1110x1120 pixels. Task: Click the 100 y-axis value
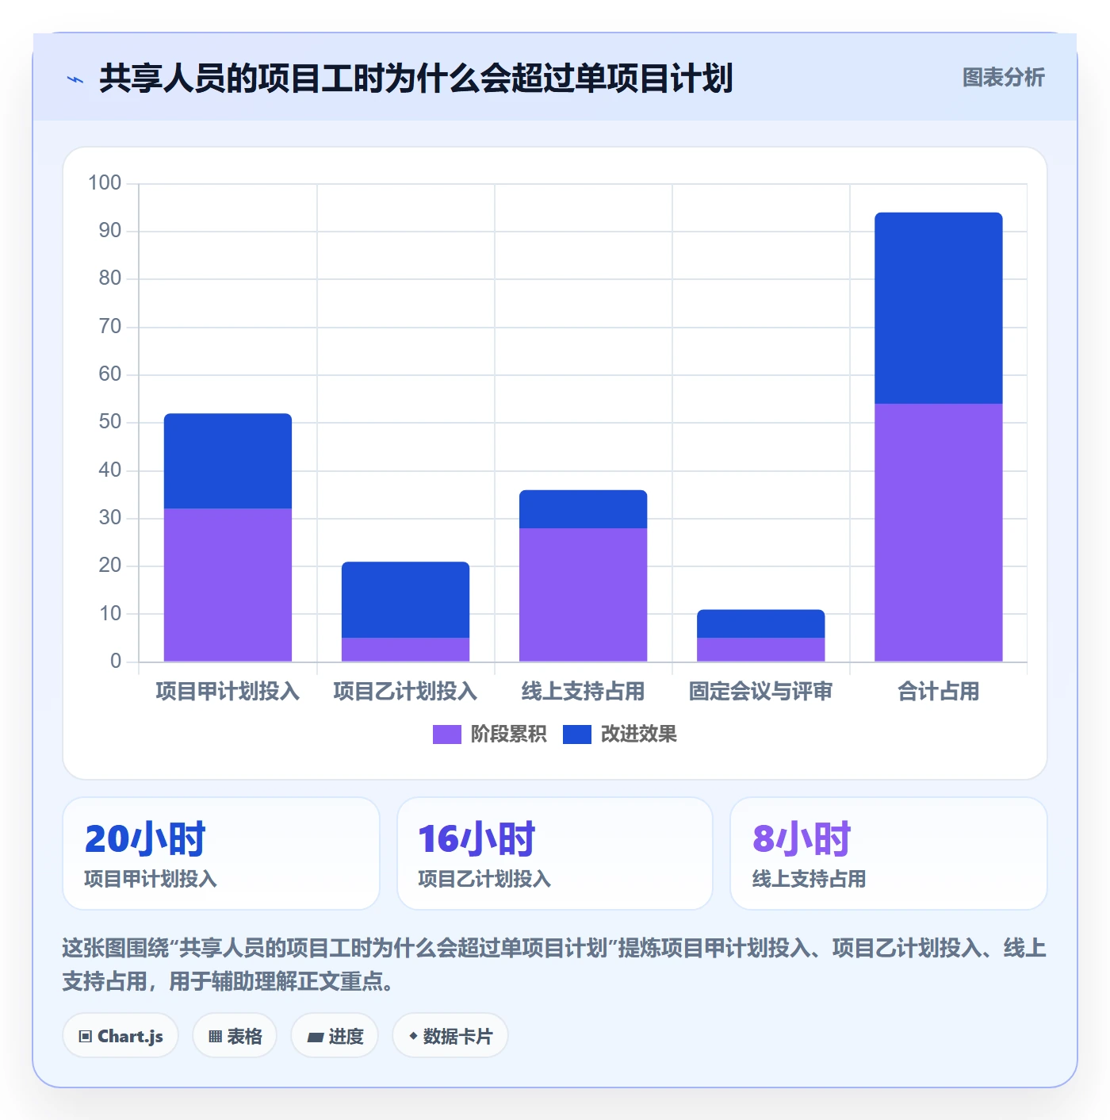coord(105,182)
